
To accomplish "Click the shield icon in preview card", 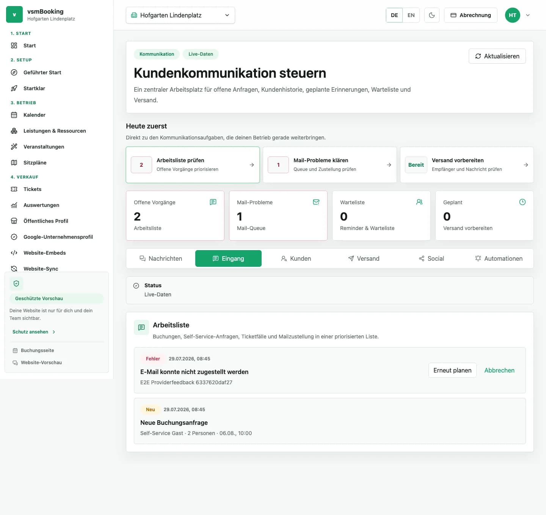I will click(x=16, y=283).
